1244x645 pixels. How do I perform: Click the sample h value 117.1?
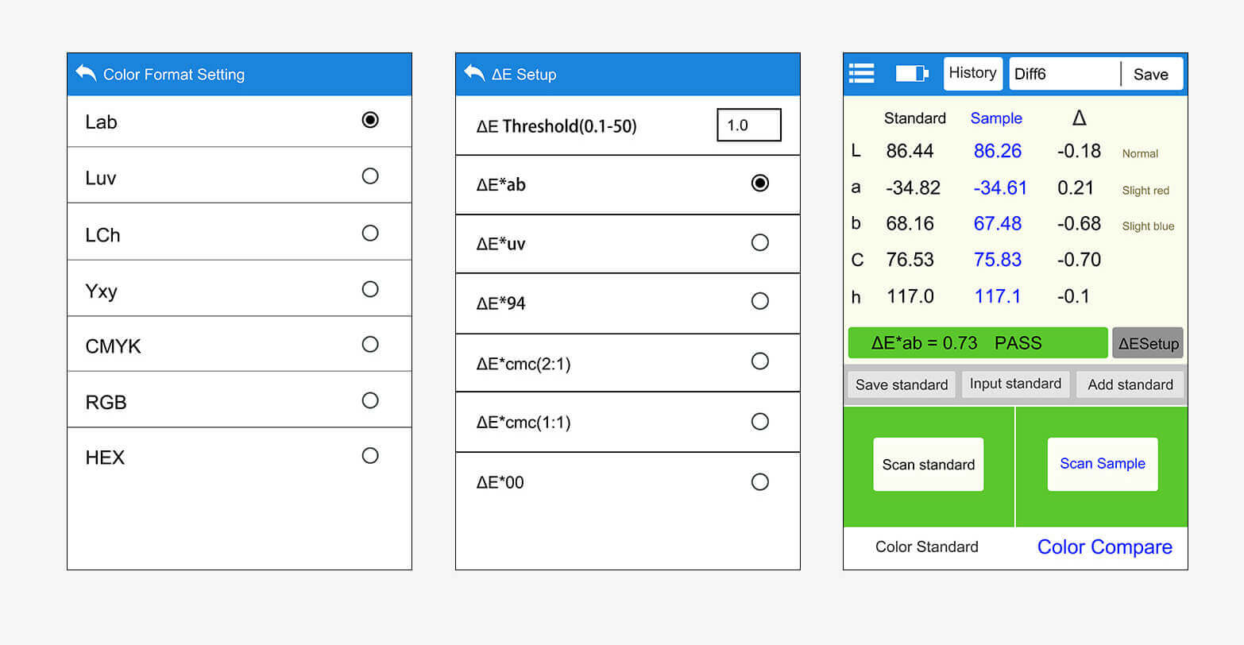pos(998,296)
